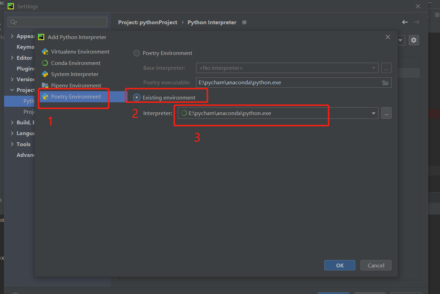Image resolution: width=440 pixels, height=294 pixels.
Task: Click the Settings gear icon for interpreter
Action: click(414, 40)
